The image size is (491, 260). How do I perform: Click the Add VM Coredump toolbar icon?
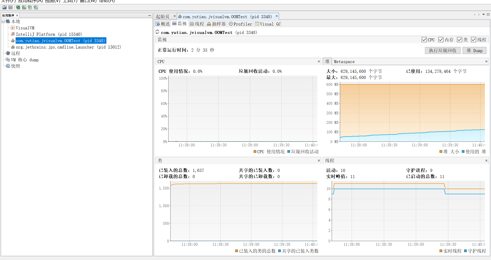[30, 7]
